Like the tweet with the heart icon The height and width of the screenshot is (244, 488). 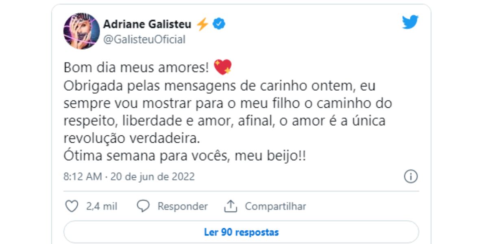(x=72, y=206)
